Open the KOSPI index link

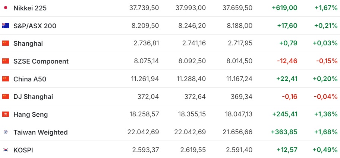[23, 150]
